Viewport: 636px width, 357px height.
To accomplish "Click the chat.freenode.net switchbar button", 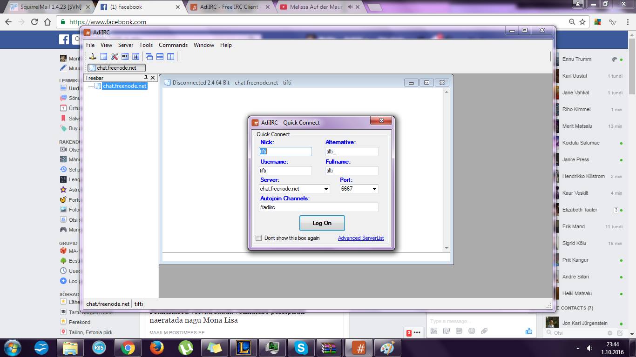I will [x=116, y=68].
